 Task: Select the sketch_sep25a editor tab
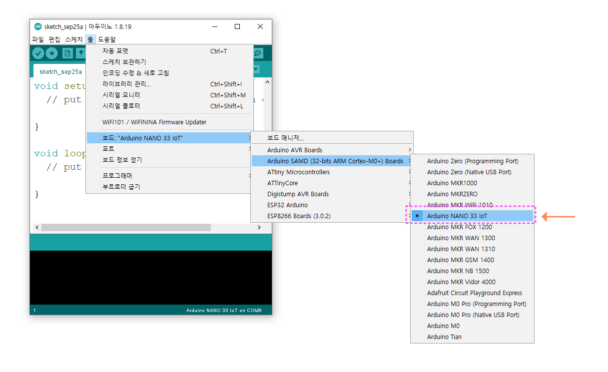coord(60,71)
